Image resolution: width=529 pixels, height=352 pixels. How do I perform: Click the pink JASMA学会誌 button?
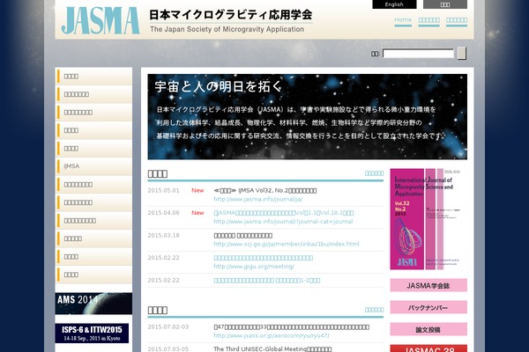click(428, 285)
